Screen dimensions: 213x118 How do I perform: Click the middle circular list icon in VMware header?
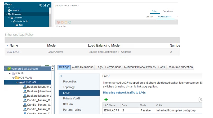[45, 5]
